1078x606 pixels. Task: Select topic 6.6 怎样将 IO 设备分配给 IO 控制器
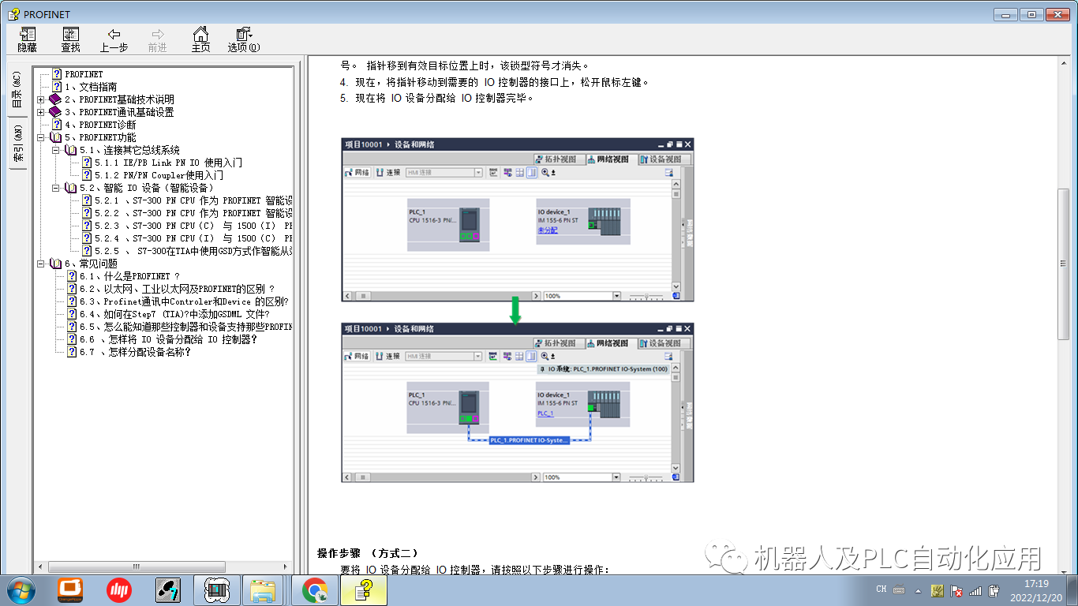(168, 339)
